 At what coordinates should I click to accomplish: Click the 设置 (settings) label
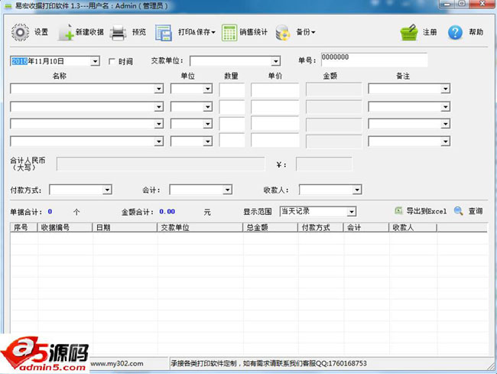[x=41, y=32]
